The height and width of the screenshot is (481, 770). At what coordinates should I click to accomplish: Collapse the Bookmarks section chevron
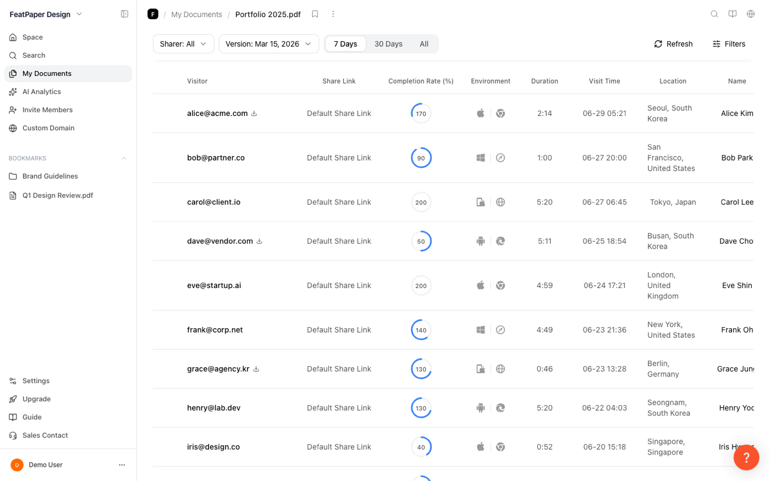[124, 158]
